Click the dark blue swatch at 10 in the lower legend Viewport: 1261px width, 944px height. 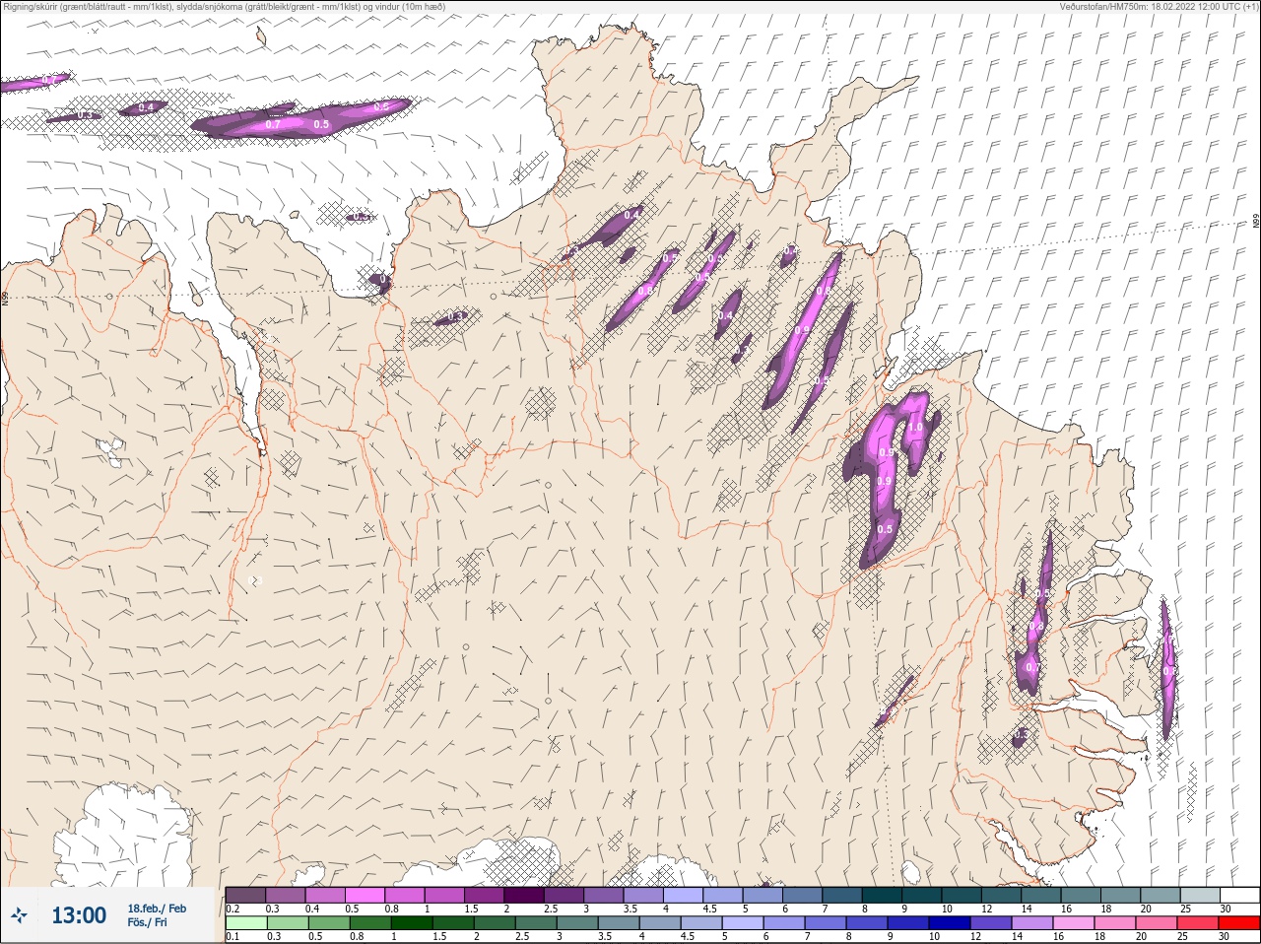[949, 923]
